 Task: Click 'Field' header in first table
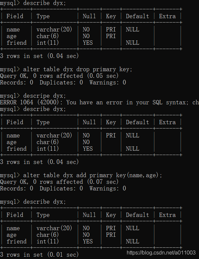(15, 16)
